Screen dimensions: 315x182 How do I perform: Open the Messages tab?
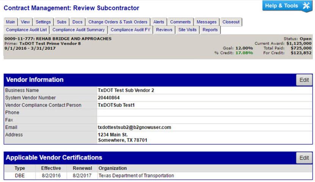point(206,22)
